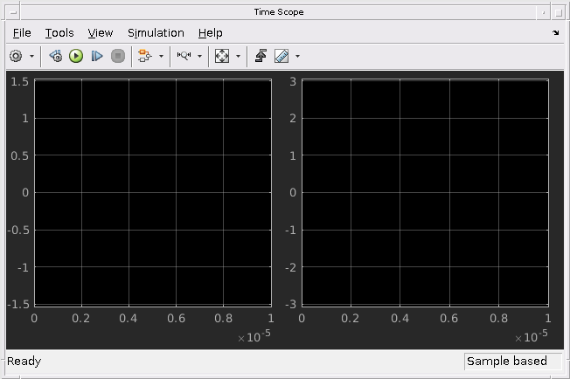Viewport: 570px width, 379px height.
Task: Open the Help menu
Action: (210, 33)
